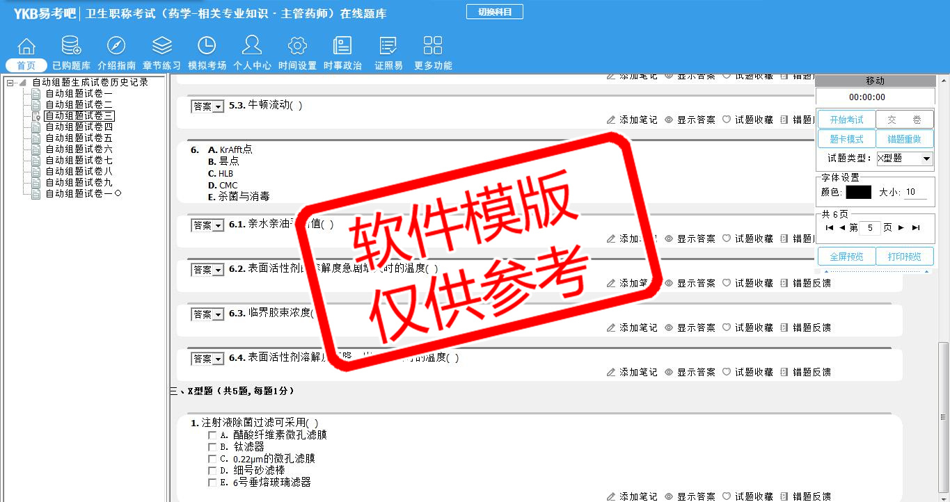The width and height of the screenshot is (950, 502).
Task: Check option A 醋酸纤维素微孔滤膜
Action: coord(212,435)
